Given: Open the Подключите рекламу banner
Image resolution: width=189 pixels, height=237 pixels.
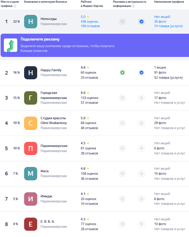Looking at the screenshot, I should click(95, 45).
